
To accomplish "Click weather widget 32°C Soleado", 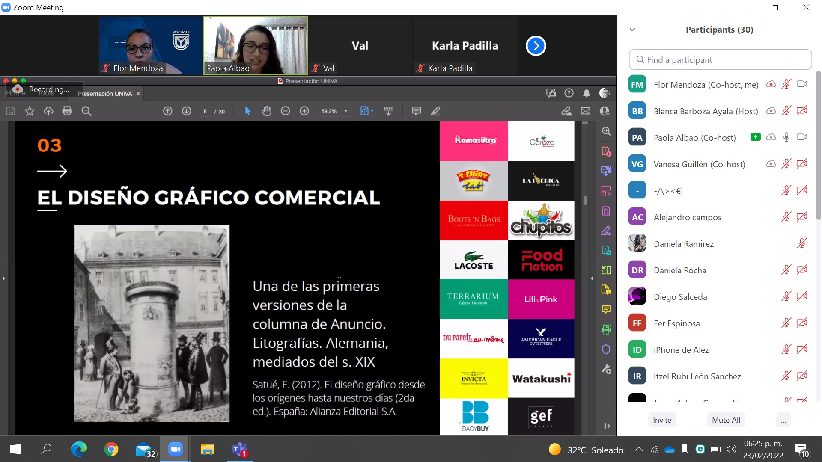I will 586,450.
